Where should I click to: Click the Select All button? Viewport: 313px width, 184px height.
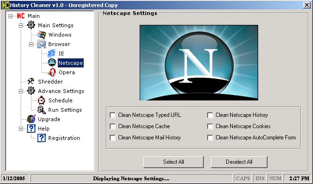[173, 162]
